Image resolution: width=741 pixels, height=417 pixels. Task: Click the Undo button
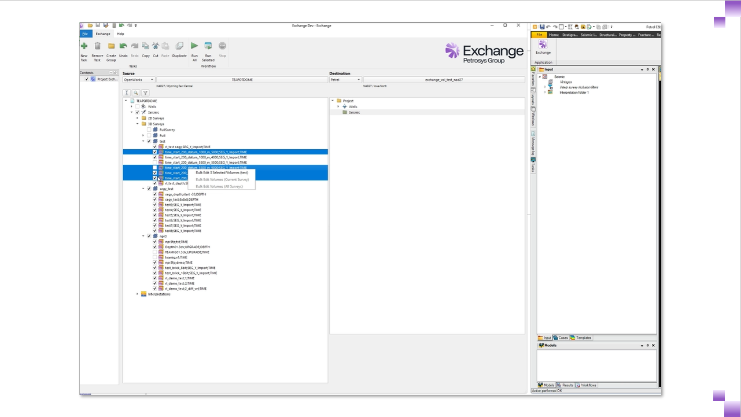point(124,47)
